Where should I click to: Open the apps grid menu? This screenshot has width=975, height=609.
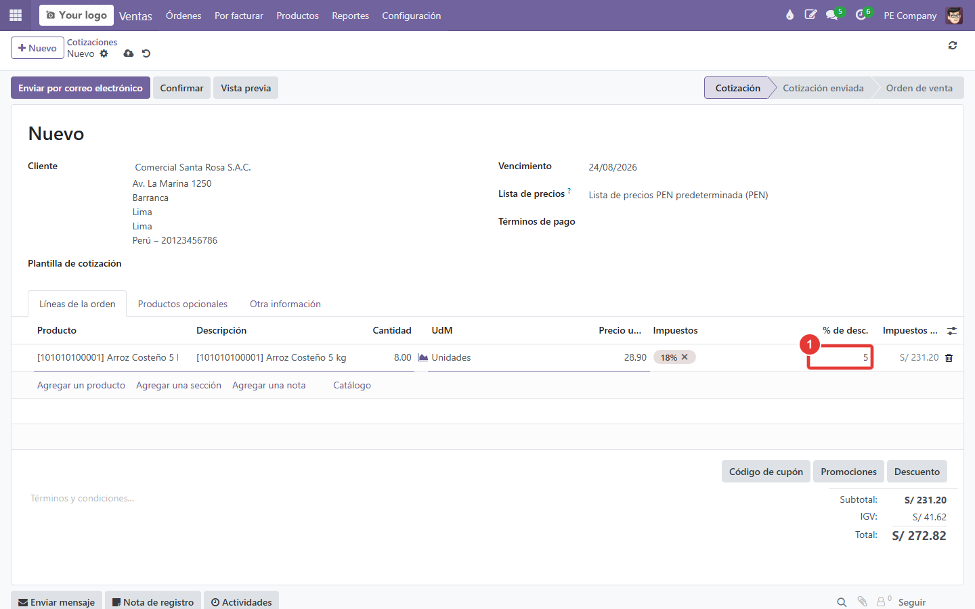point(16,15)
